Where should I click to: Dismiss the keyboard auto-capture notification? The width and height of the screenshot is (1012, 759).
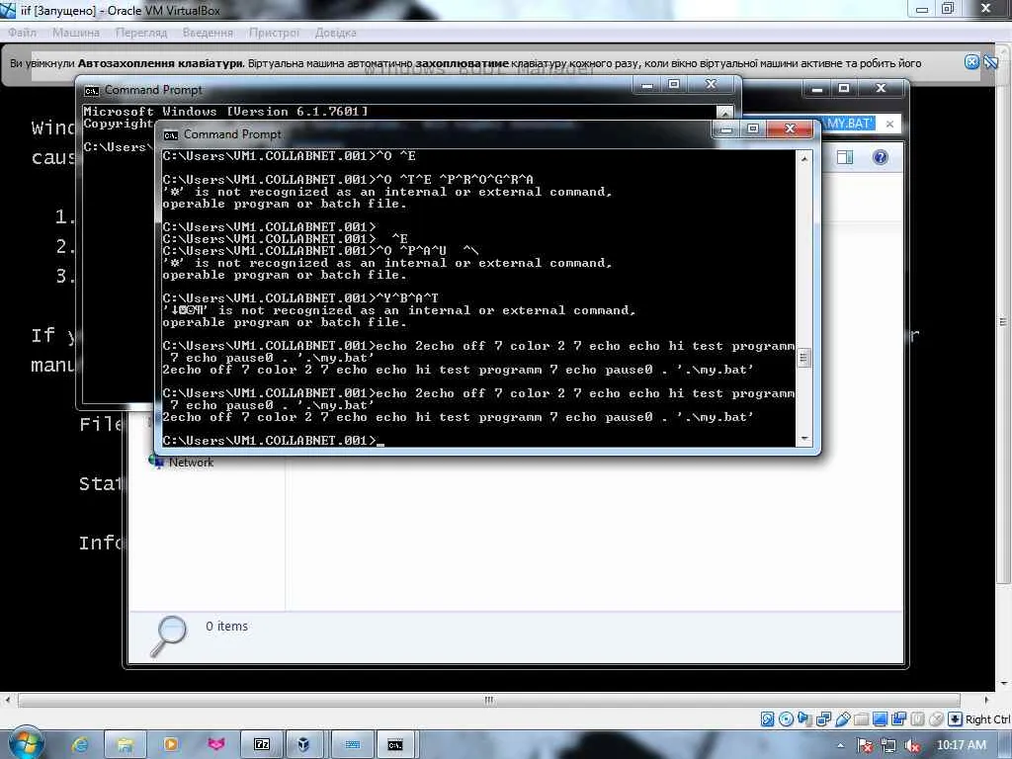click(972, 62)
